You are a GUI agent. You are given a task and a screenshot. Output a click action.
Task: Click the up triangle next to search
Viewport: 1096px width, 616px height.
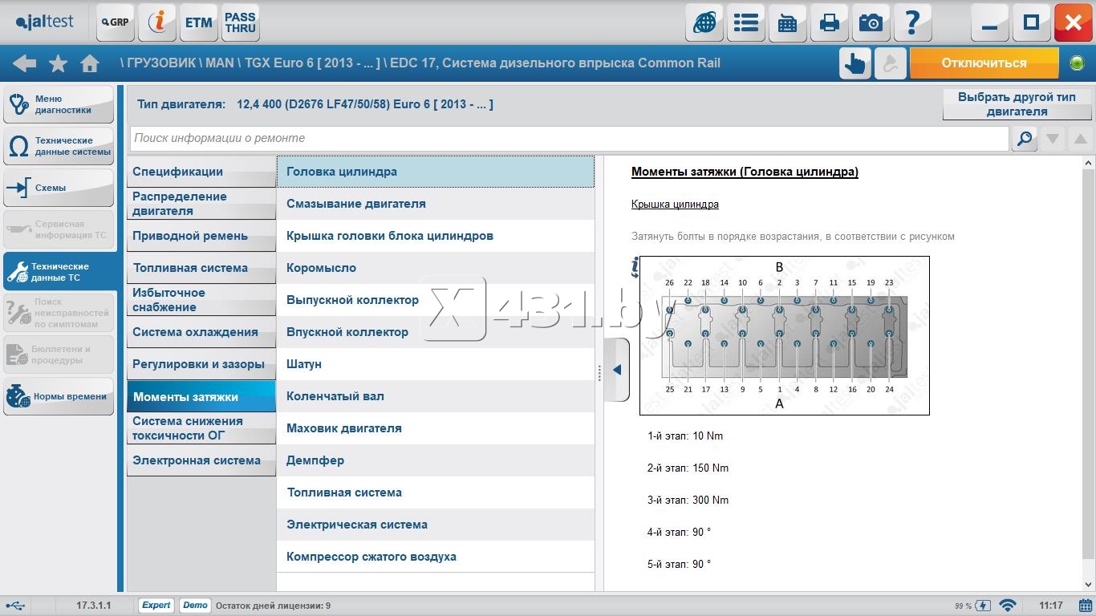[1080, 139]
